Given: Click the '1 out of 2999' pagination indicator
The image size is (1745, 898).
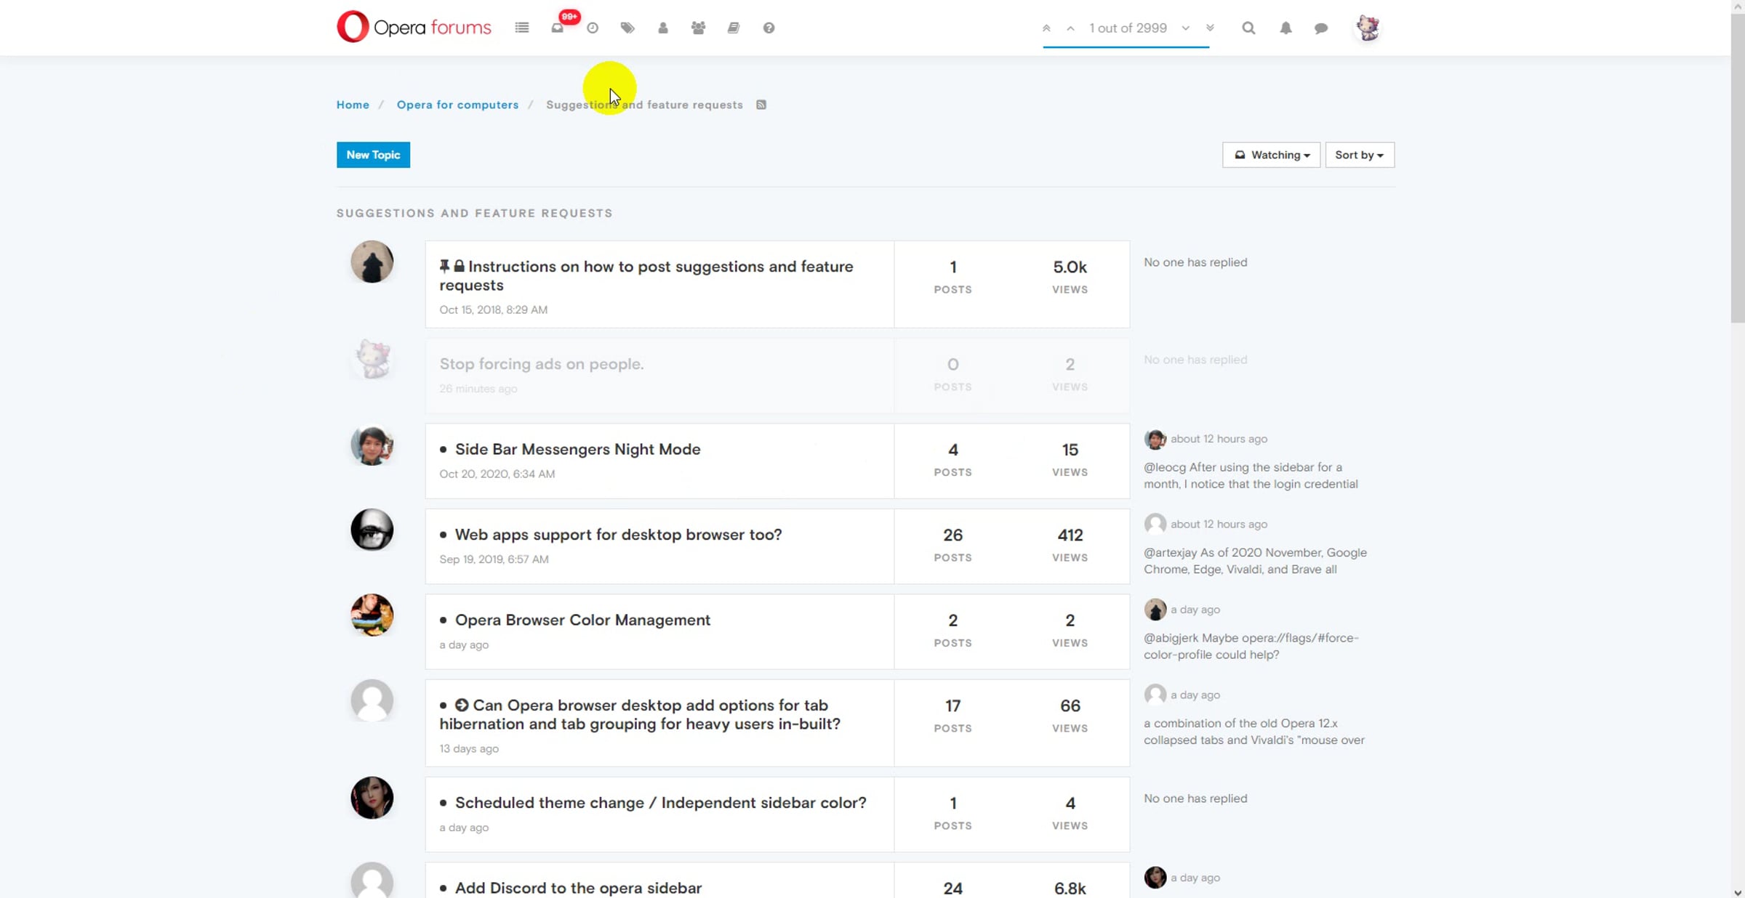Looking at the screenshot, I should [1128, 28].
